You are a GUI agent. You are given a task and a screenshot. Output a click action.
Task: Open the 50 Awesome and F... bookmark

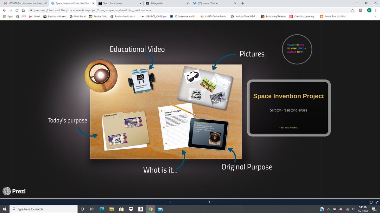tap(183, 16)
